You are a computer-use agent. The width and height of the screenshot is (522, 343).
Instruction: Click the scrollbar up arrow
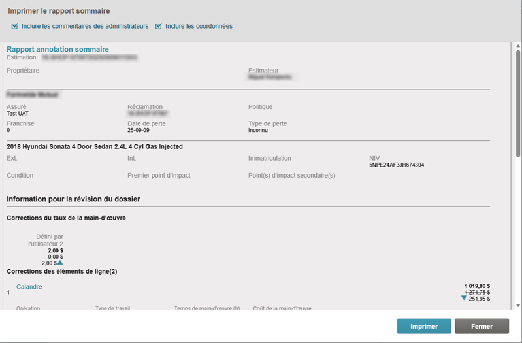(x=517, y=47)
